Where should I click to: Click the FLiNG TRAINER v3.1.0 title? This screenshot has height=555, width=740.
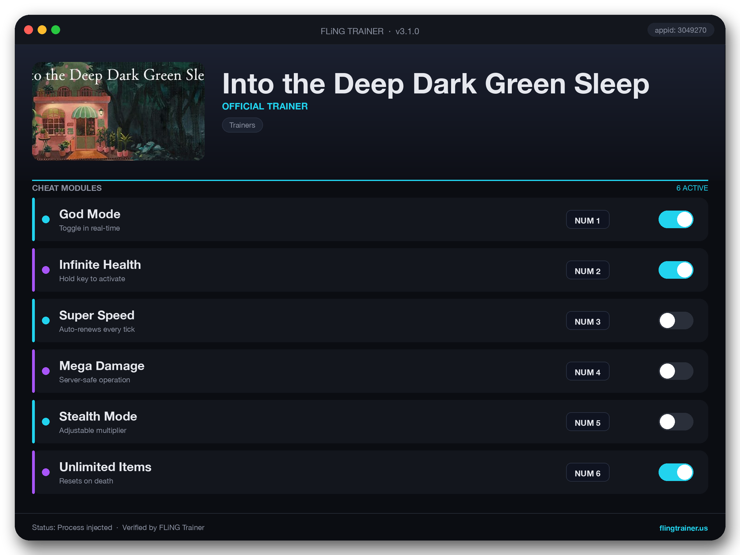(x=370, y=31)
